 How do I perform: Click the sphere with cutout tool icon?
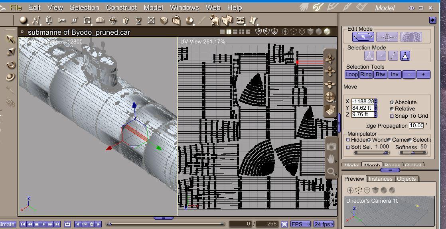pos(189,20)
